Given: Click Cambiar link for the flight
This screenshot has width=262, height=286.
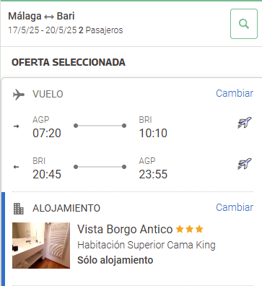Looking at the screenshot, I should [235, 93].
